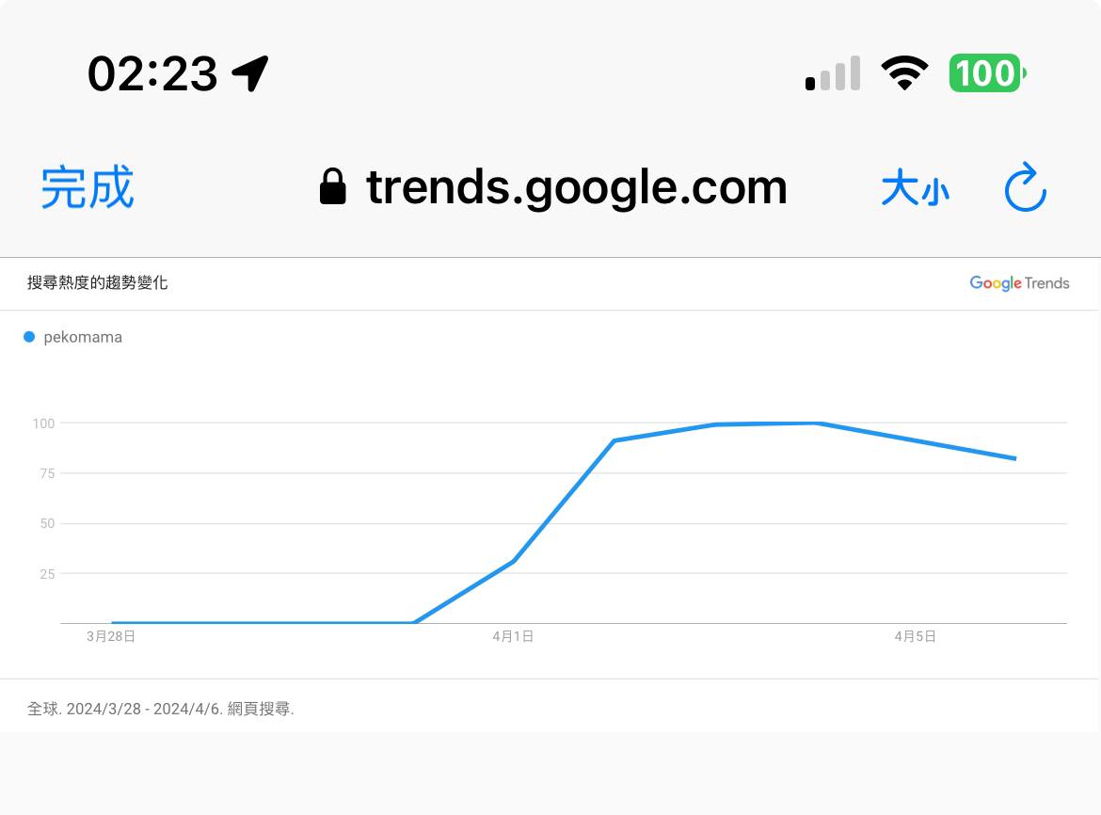Tap the cellular signal bars

tap(833, 73)
